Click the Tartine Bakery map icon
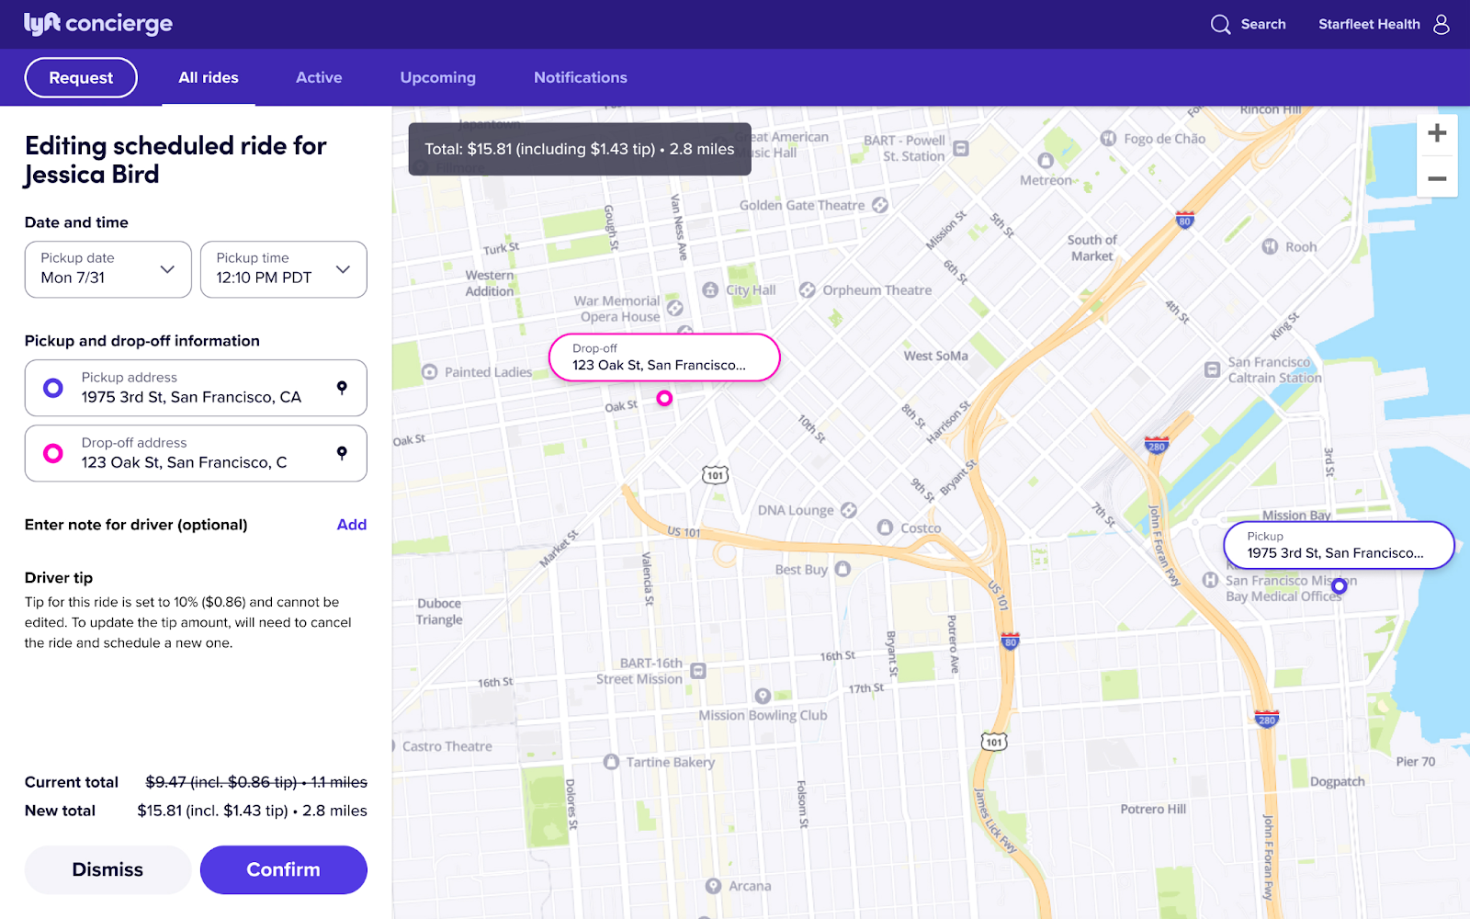Viewport: 1470px width, 919px height. (611, 762)
